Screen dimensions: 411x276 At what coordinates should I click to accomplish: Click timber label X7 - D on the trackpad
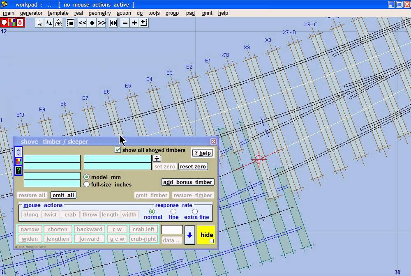point(289,32)
